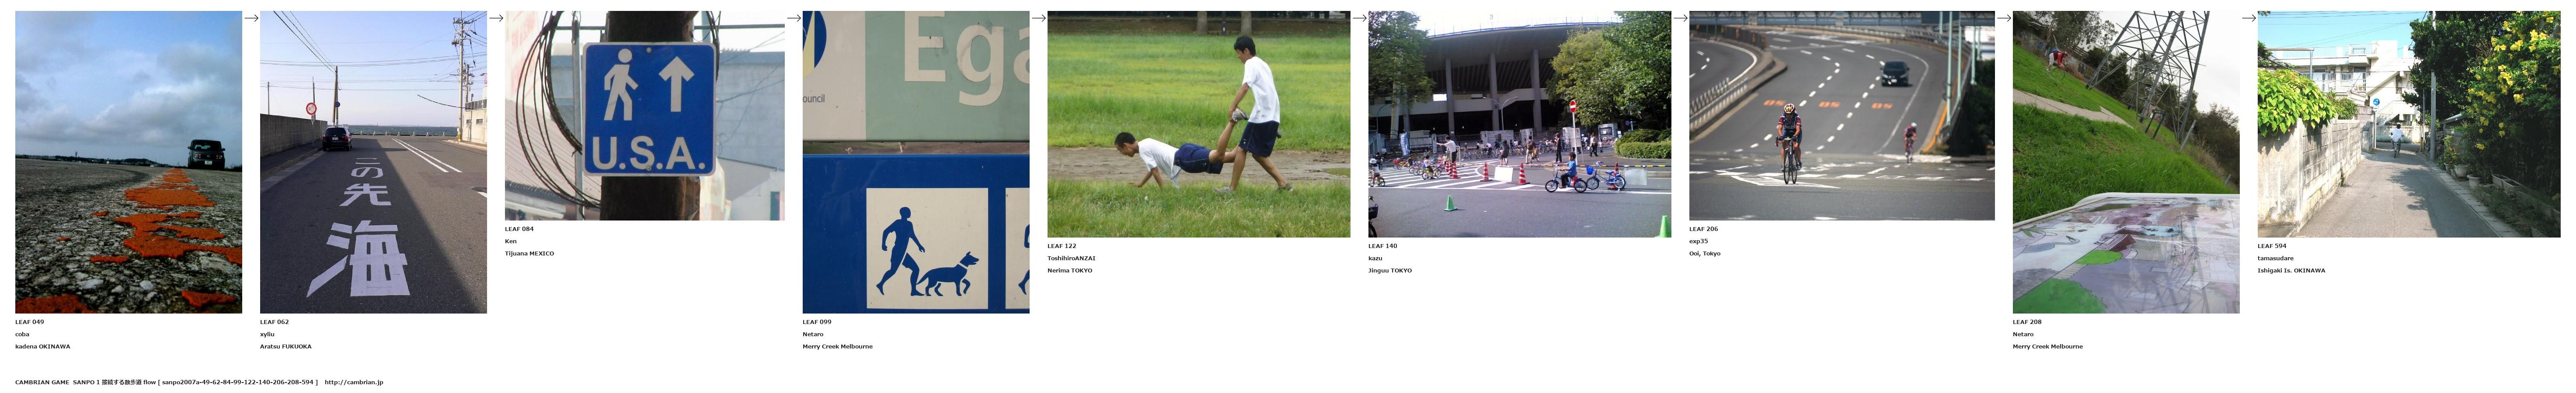Viewport: 2576px width, 393px height.
Task: Click the arrow between LEAF 122 and LEAF 140
Action: pyautogui.click(x=1360, y=18)
